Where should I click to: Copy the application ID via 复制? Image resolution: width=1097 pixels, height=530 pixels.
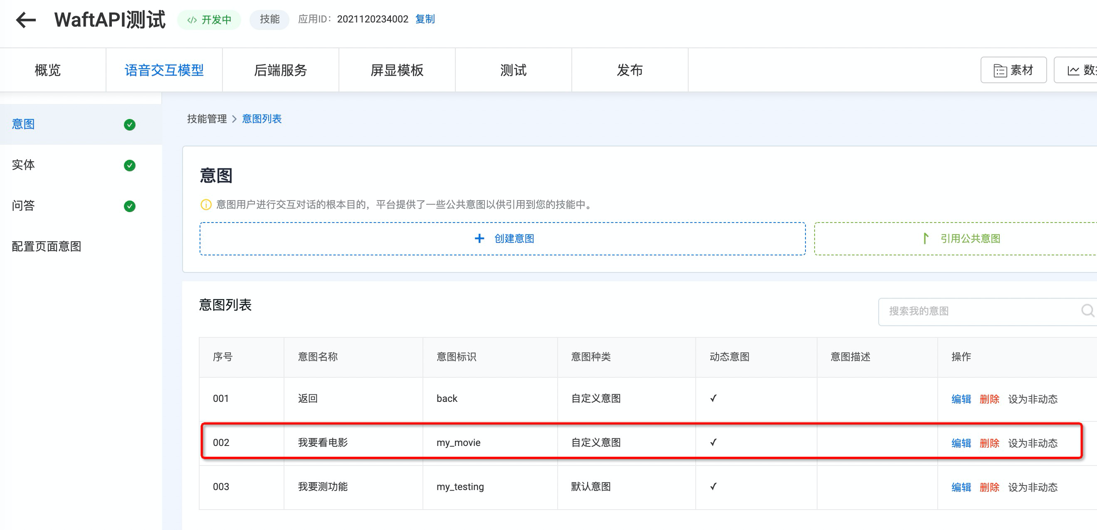[425, 19]
